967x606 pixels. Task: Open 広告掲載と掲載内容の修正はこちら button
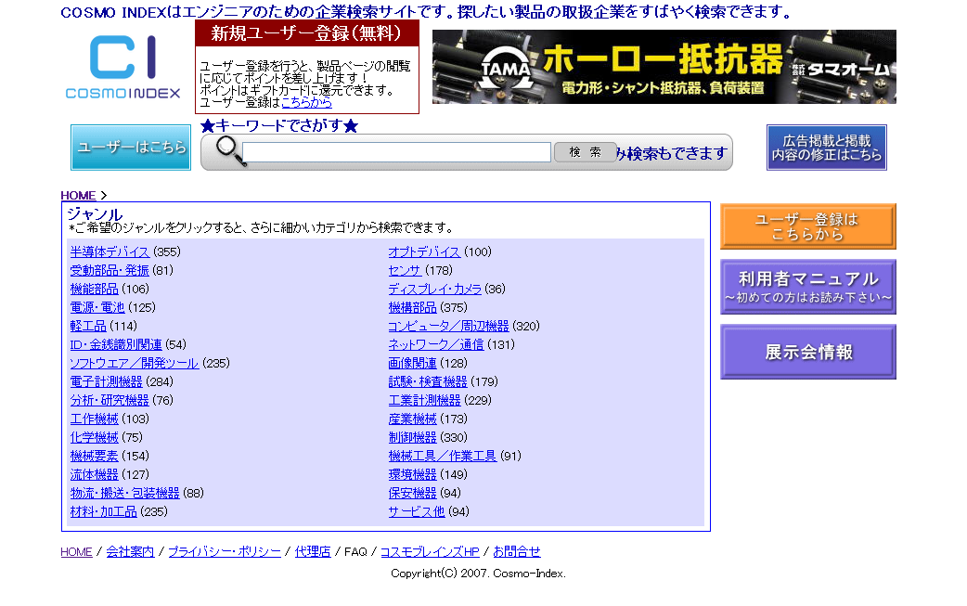(826, 148)
